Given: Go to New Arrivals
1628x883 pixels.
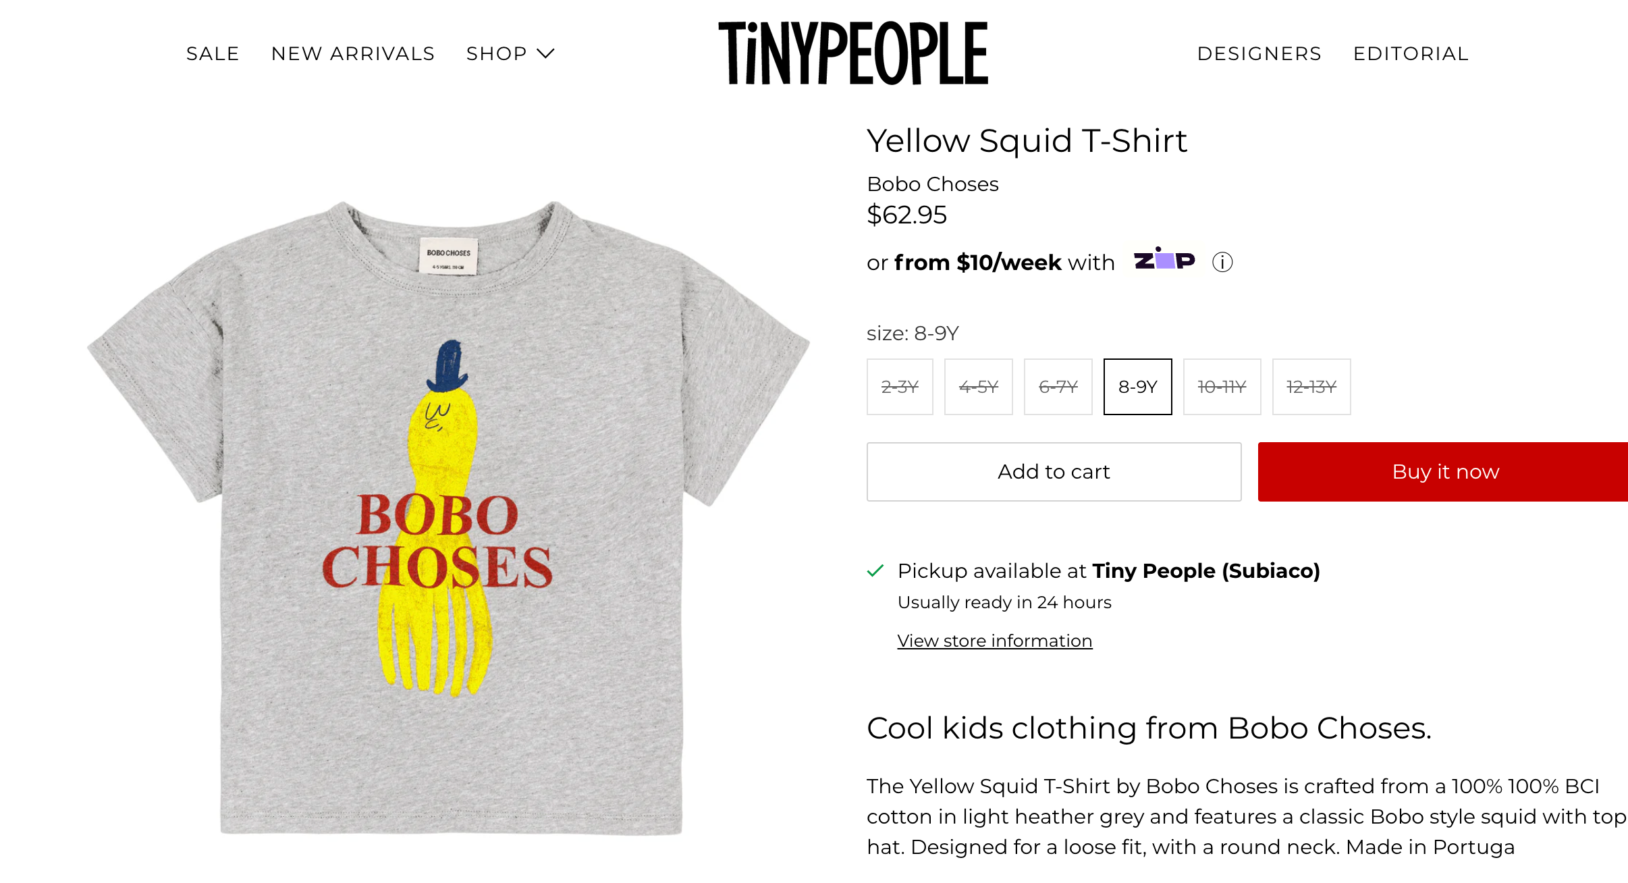Looking at the screenshot, I should 353,53.
